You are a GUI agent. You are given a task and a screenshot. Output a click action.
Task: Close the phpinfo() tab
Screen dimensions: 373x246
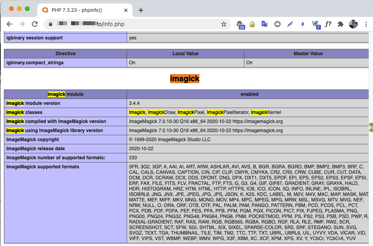pos(126,10)
